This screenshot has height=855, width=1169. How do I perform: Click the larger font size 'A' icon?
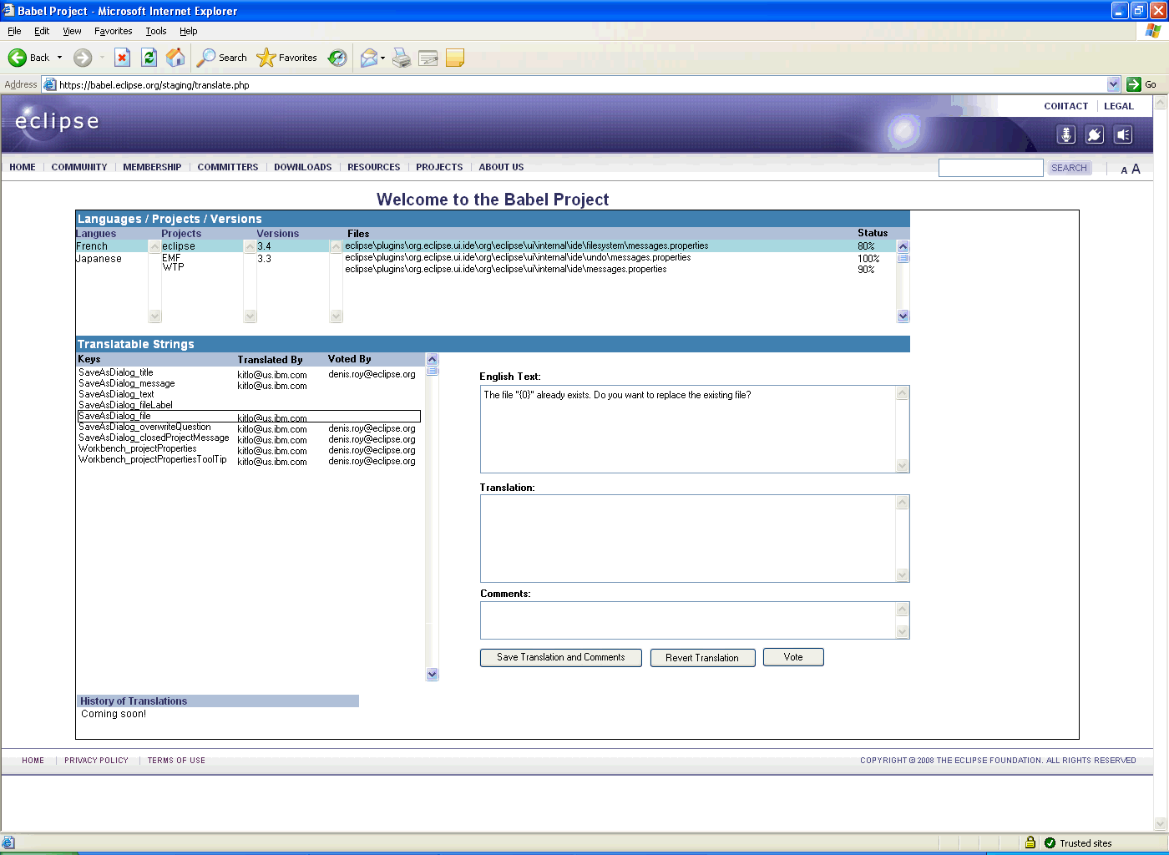pyautogui.click(x=1136, y=169)
